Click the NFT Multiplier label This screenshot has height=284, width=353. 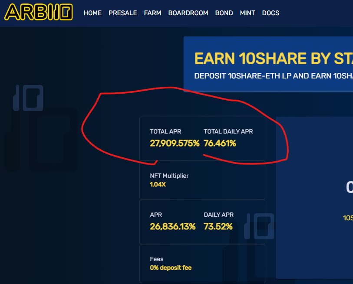pyautogui.click(x=169, y=176)
